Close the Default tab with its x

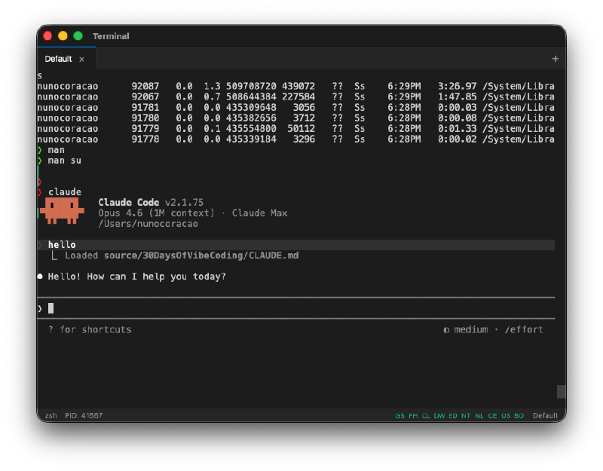pyautogui.click(x=81, y=60)
